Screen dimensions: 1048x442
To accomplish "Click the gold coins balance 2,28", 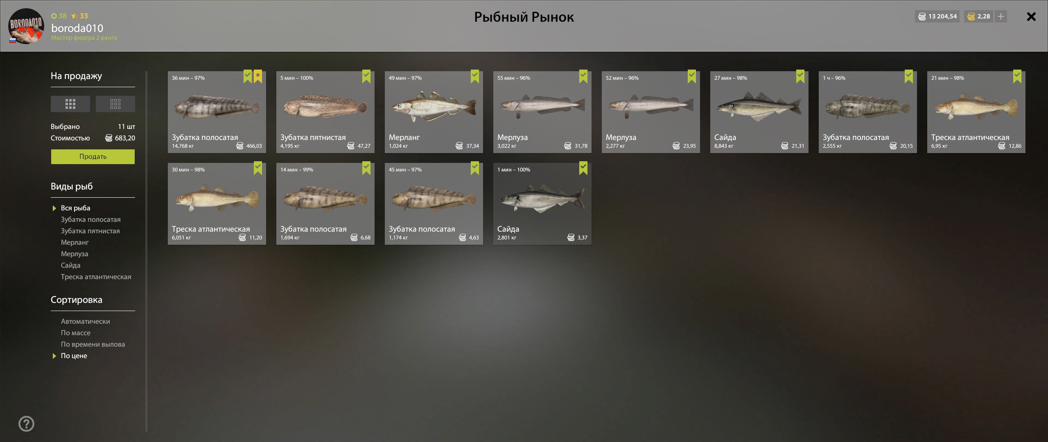I will click(x=978, y=16).
